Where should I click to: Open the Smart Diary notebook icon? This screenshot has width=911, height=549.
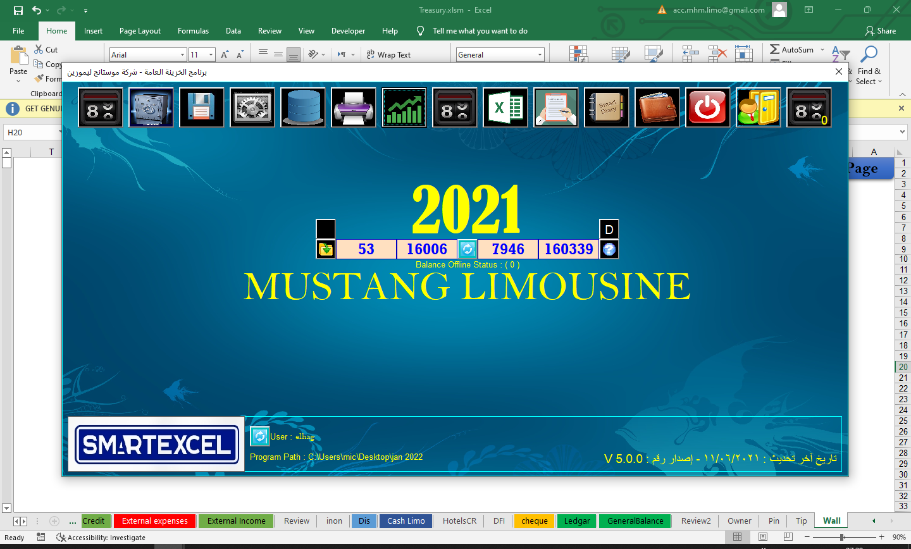click(607, 108)
